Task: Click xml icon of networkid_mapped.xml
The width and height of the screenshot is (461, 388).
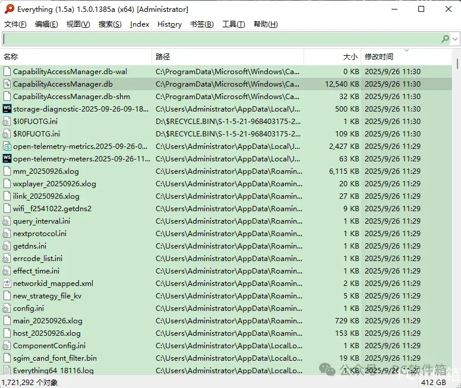Action: [7, 283]
